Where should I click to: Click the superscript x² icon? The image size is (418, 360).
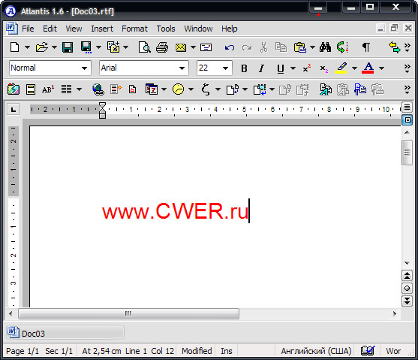307,68
